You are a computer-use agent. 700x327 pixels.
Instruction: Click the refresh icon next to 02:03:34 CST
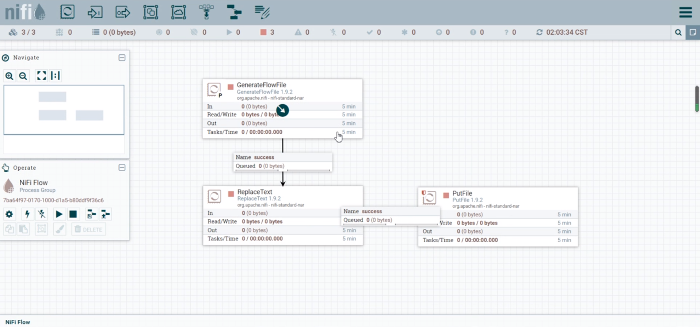(x=539, y=32)
